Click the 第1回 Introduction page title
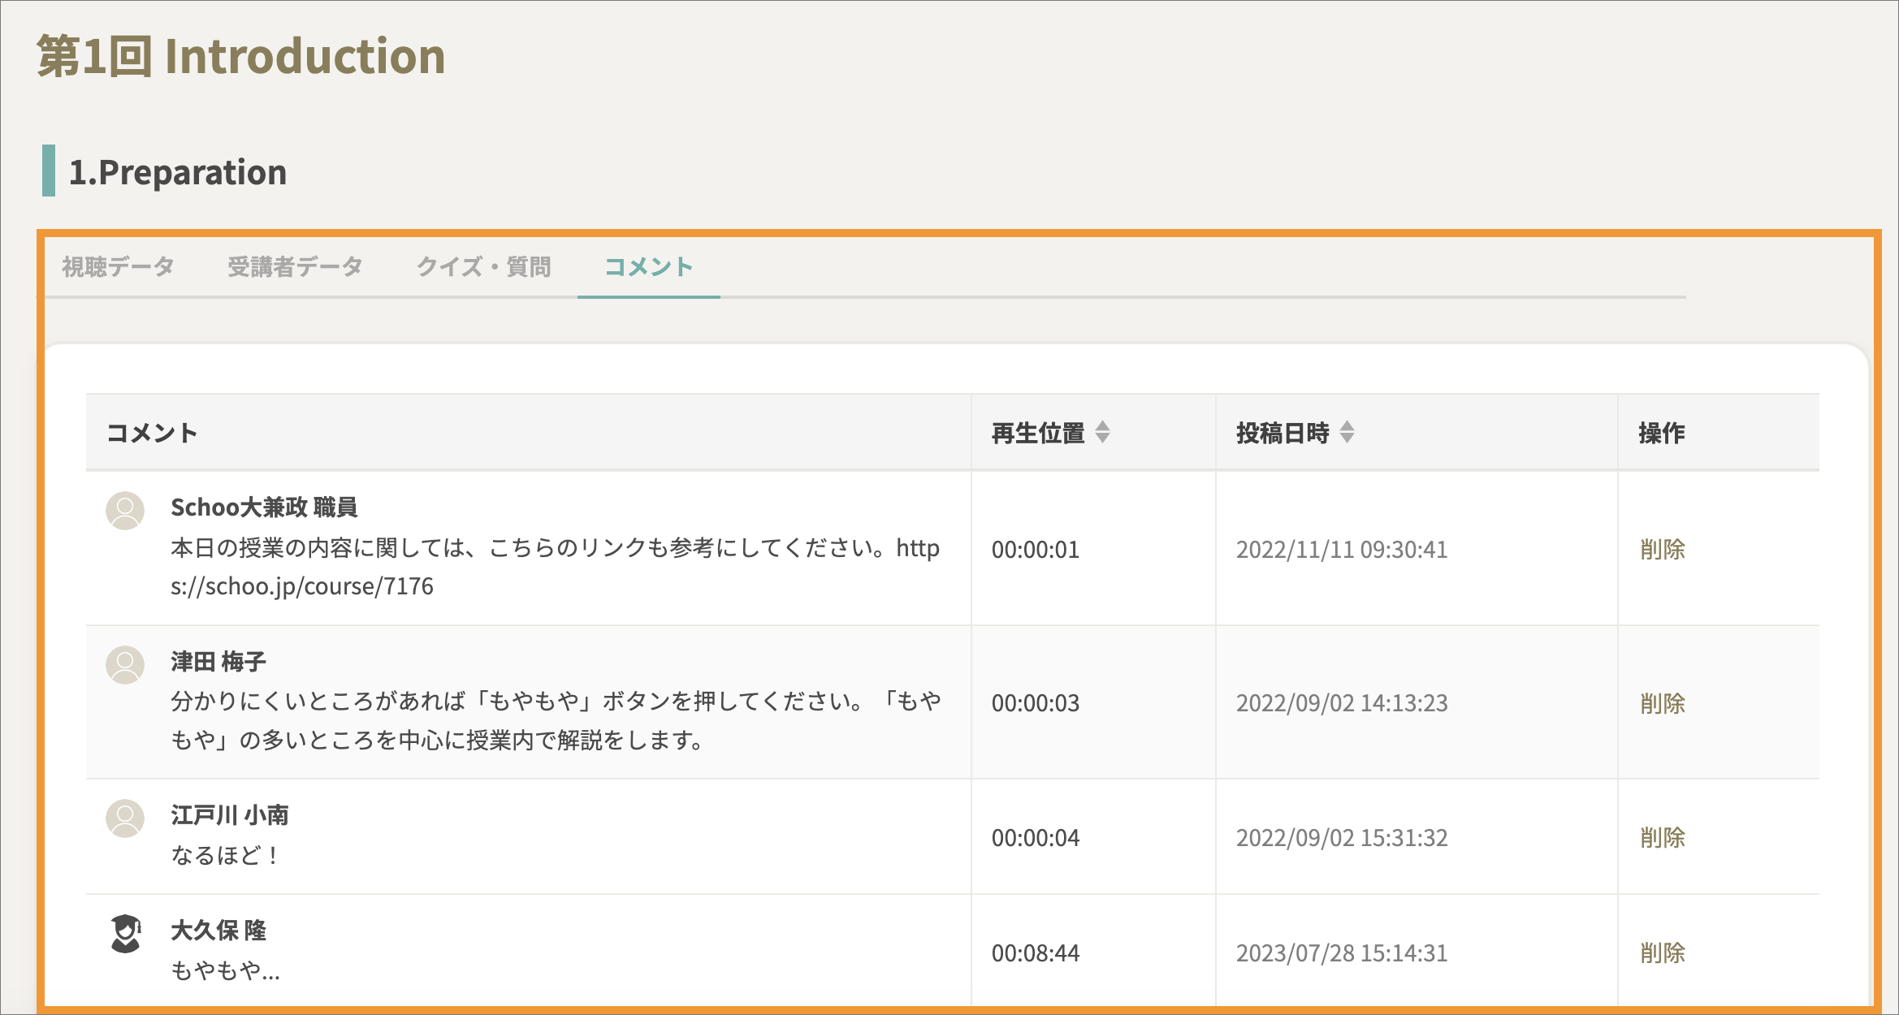 [241, 56]
